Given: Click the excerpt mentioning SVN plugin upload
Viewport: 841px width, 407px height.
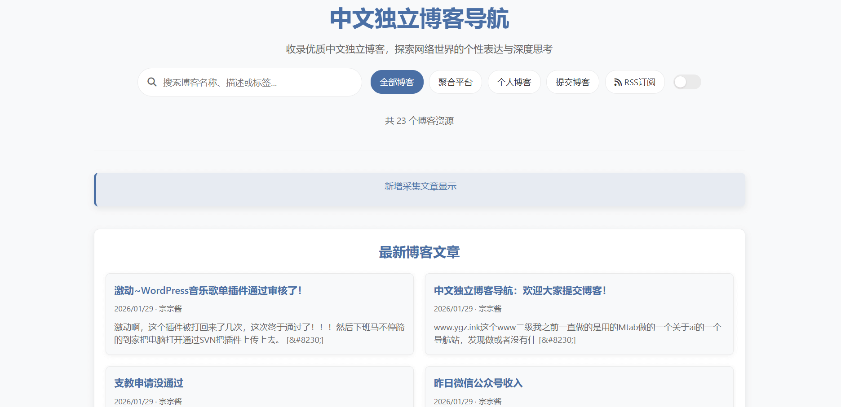Looking at the screenshot, I should click(259, 333).
